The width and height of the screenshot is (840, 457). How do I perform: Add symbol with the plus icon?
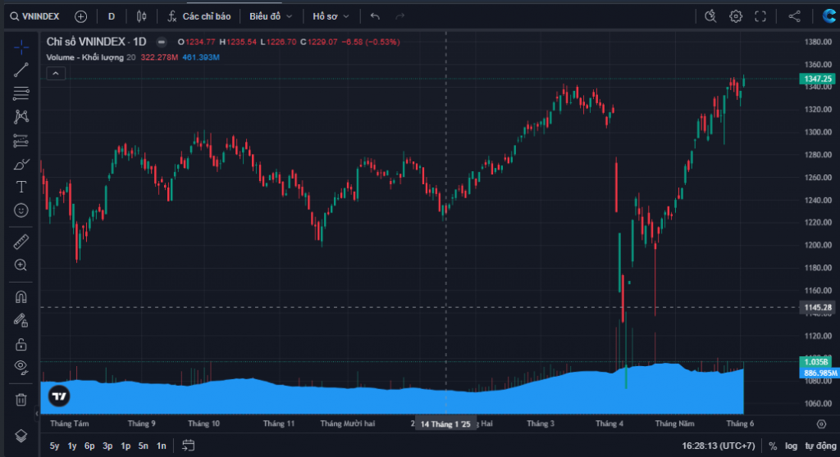[81, 16]
